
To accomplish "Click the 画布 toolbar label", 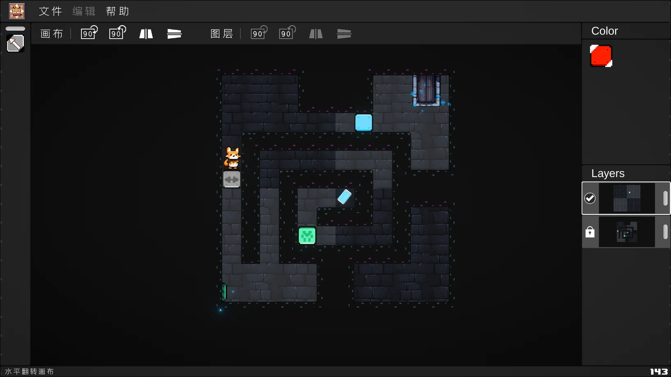I will click(x=52, y=34).
